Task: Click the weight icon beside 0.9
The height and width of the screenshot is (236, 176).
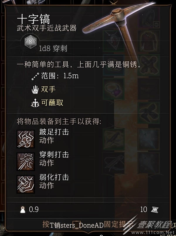Action: click(23, 210)
